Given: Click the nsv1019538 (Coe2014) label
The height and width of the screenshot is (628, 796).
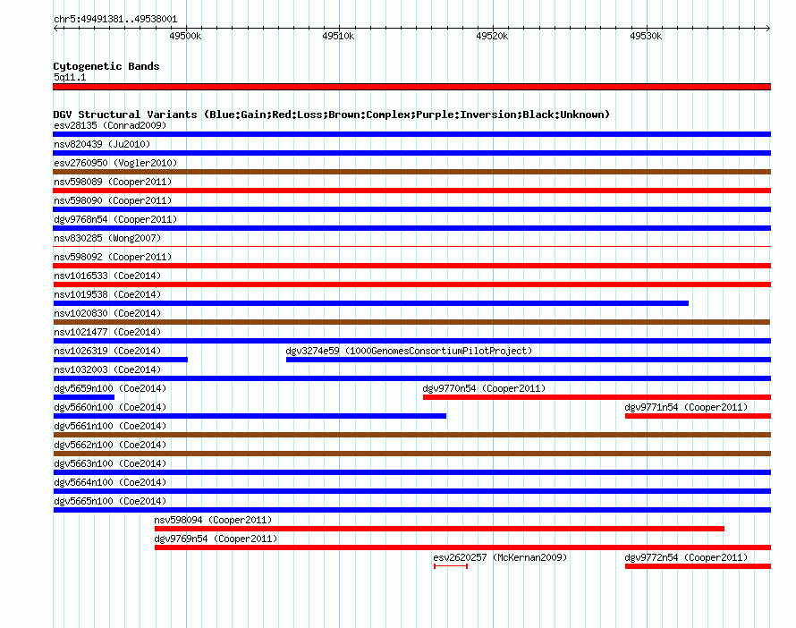Looking at the screenshot, I should pyautogui.click(x=107, y=294).
